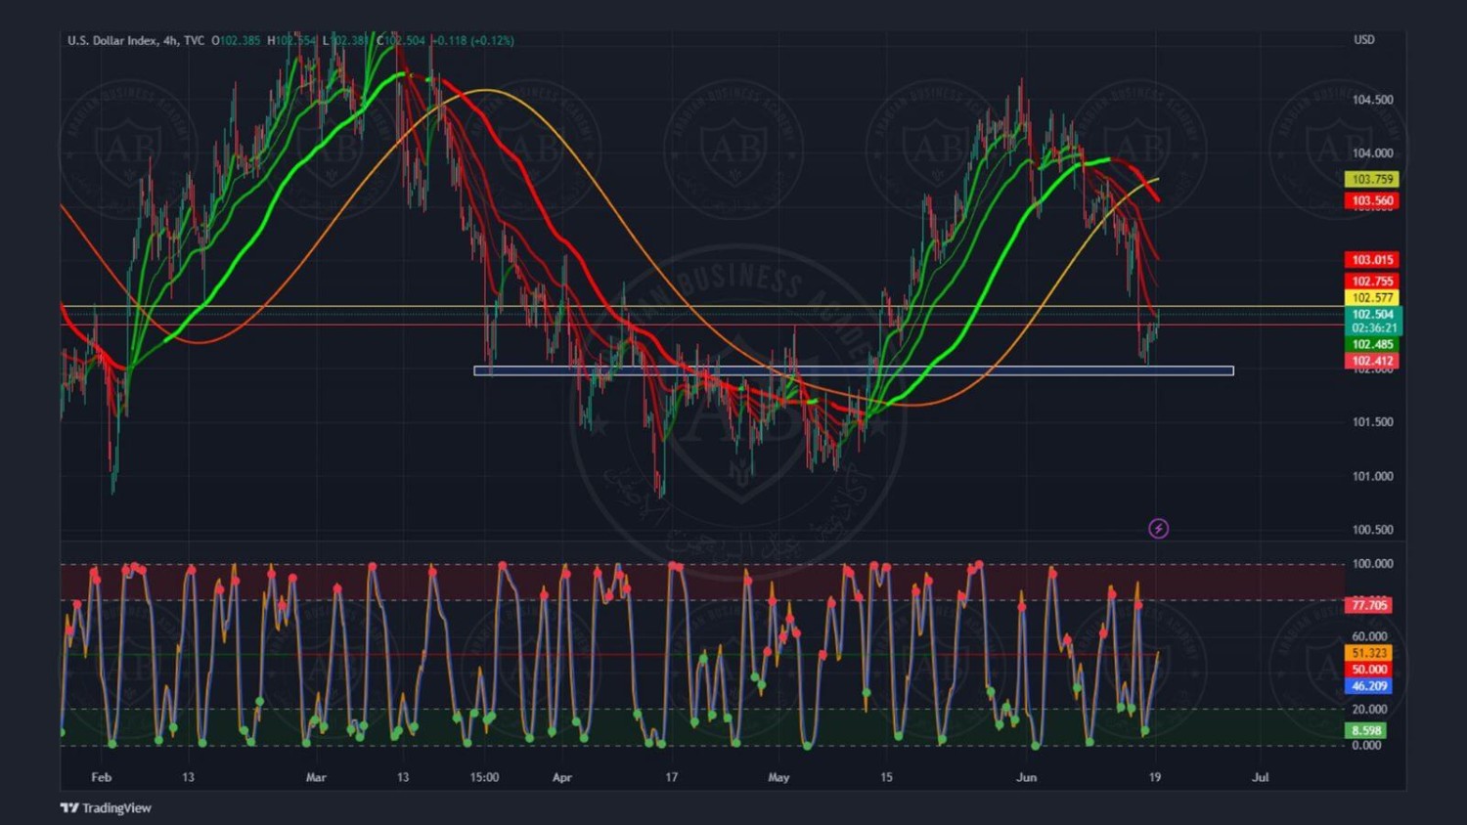Click the TradingView logo
This screenshot has width=1467, height=825.
coord(106,807)
